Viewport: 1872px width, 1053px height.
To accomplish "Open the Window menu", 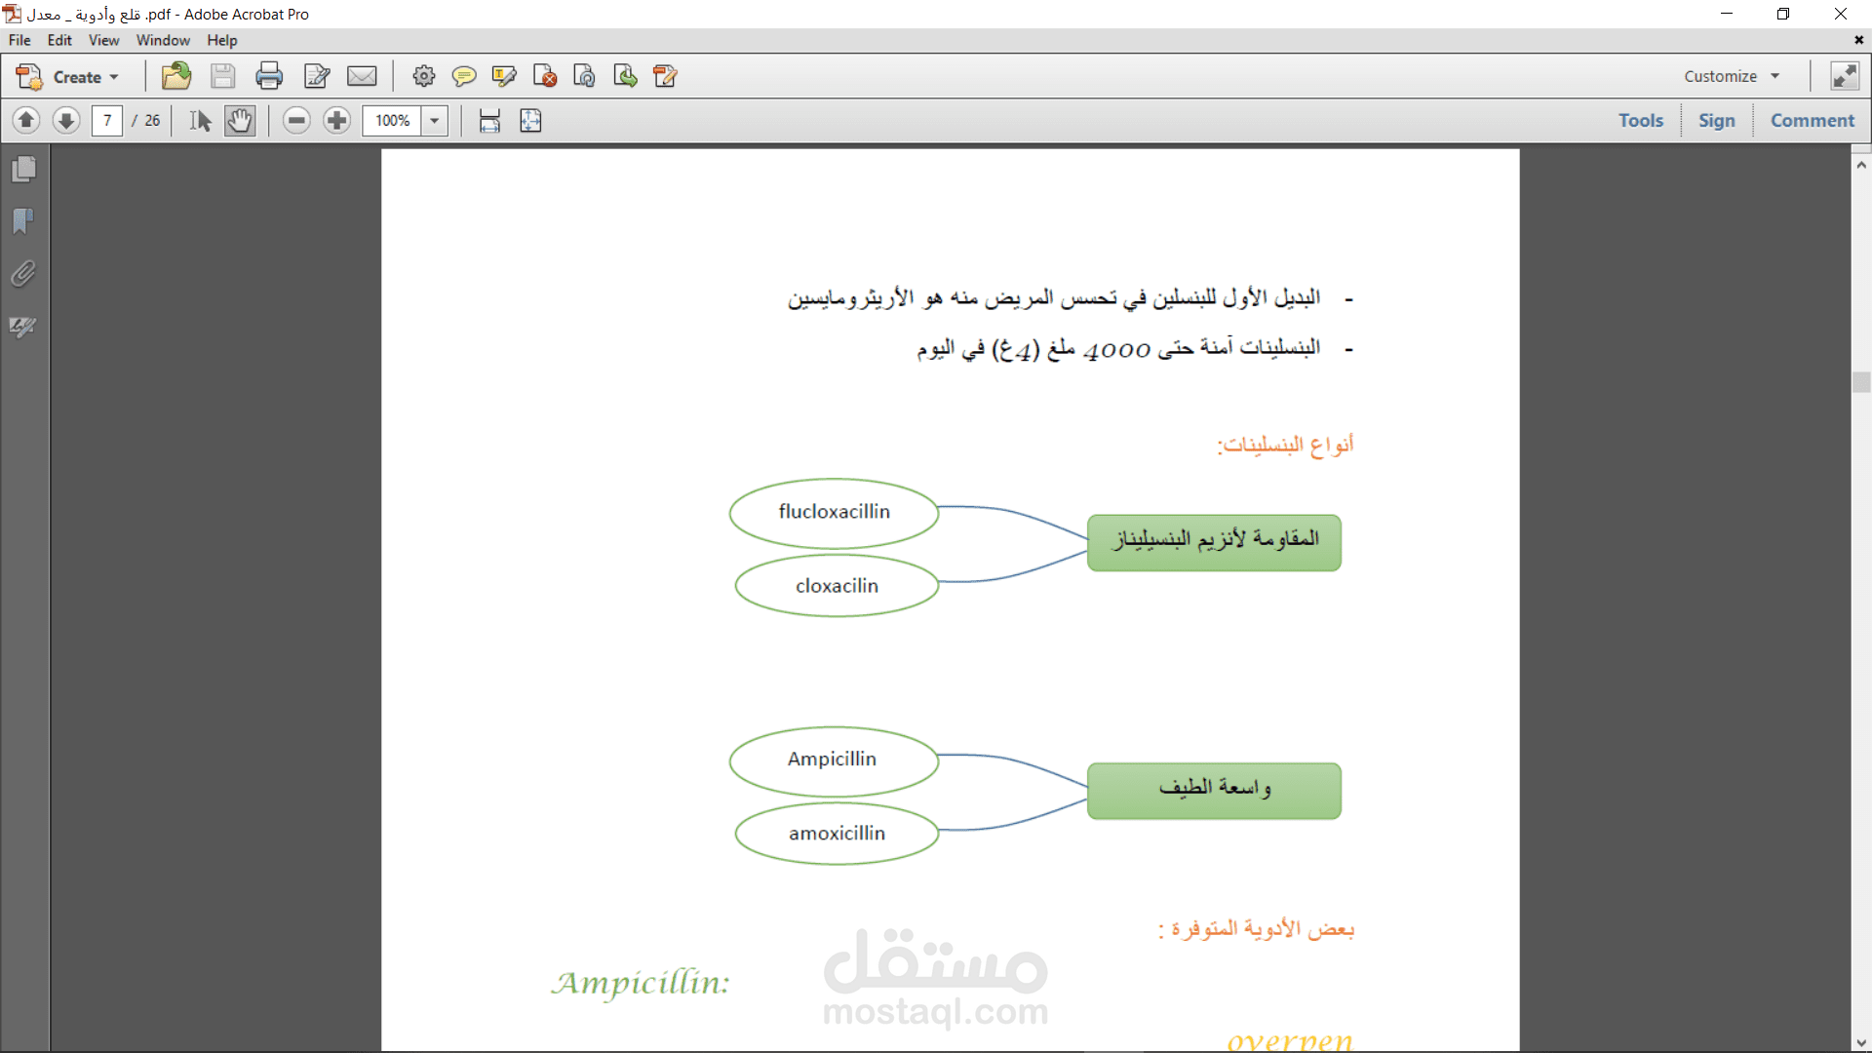I will 163,40.
